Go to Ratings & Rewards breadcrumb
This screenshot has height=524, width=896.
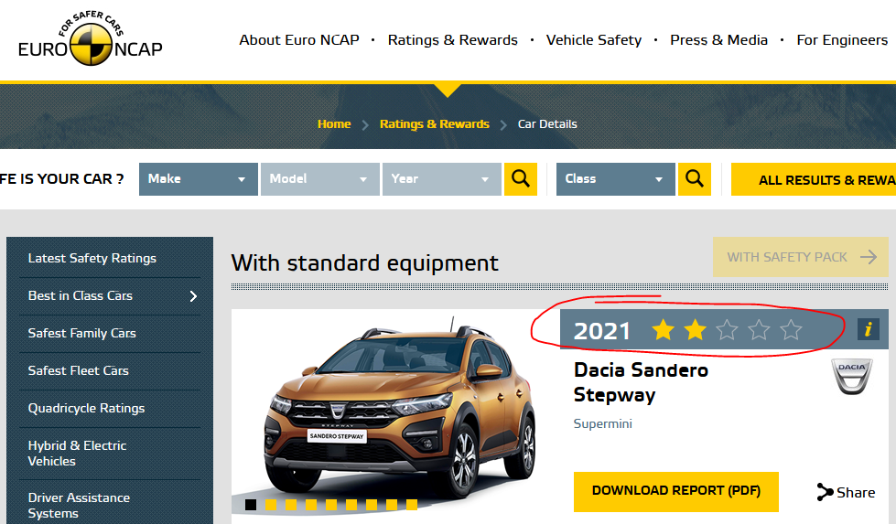click(435, 123)
